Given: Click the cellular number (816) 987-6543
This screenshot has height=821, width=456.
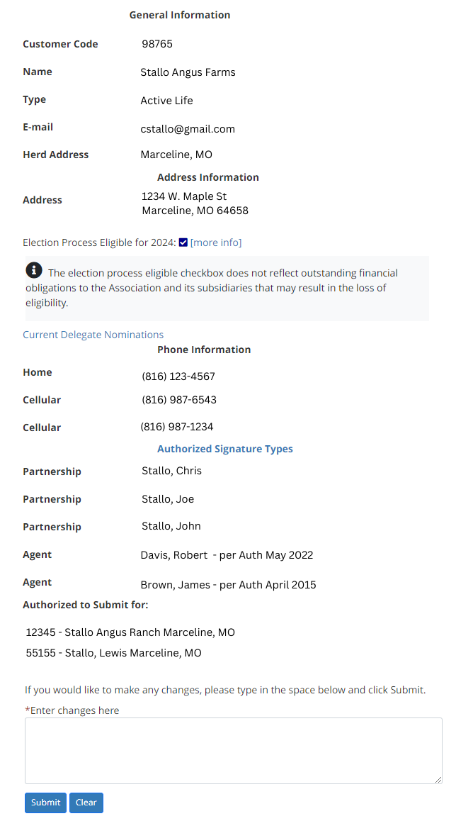Looking at the screenshot, I should point(179,400).
